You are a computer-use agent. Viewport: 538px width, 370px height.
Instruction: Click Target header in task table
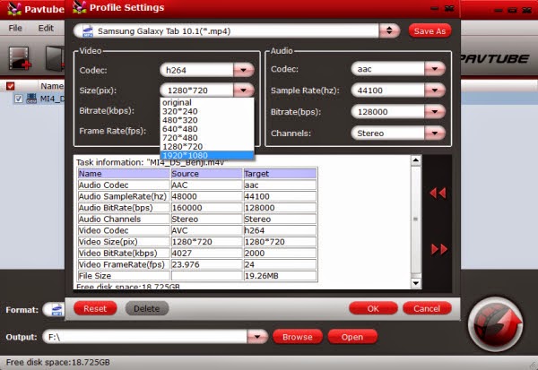(280, 174)
